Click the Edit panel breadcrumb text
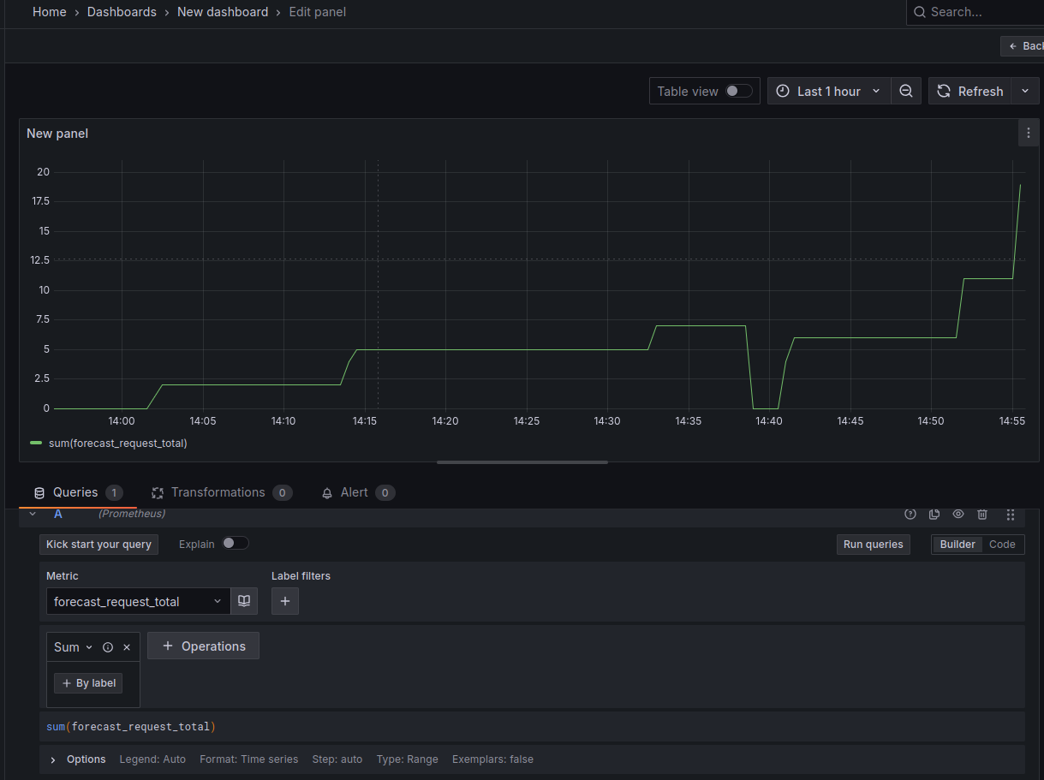This screenshot has width=1044, height=780. 318,12
